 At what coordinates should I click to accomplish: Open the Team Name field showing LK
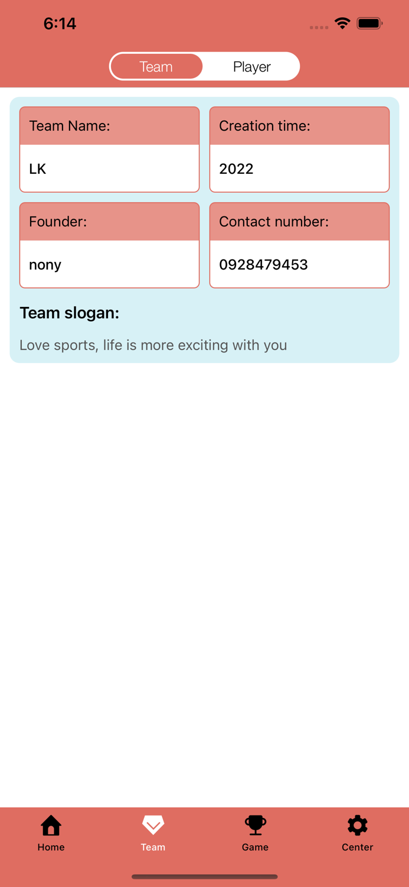pyautogui.click(x=109, y=169)
